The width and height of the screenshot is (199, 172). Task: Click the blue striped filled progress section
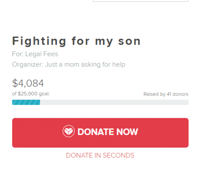26,102
